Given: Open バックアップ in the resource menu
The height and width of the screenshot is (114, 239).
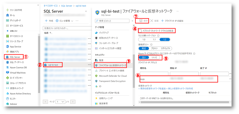Looking at the screenshot, I should [x=102, y=33].
